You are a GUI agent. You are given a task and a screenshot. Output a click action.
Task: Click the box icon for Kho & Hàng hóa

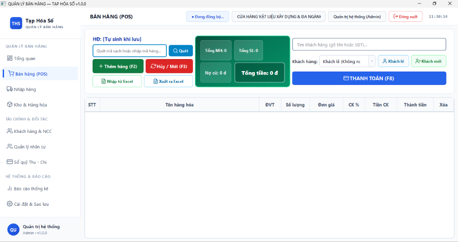pyautogui.click(x=10, y=104)
